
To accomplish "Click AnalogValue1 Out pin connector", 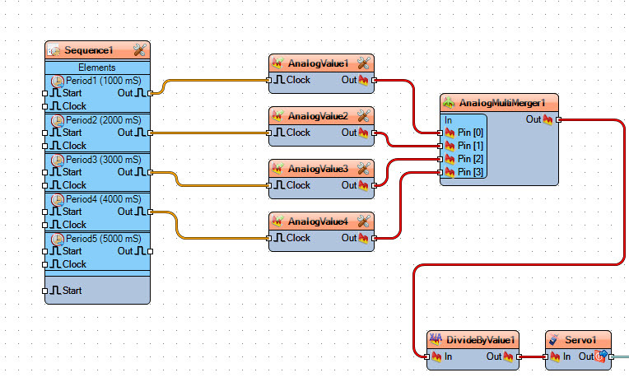I will (x=374, y=80).
